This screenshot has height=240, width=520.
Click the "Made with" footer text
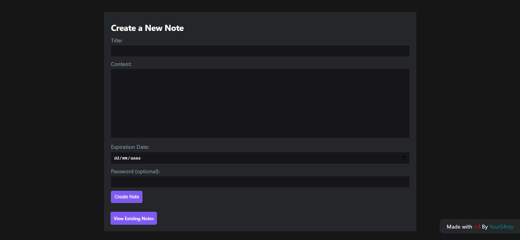pos(459,227)
